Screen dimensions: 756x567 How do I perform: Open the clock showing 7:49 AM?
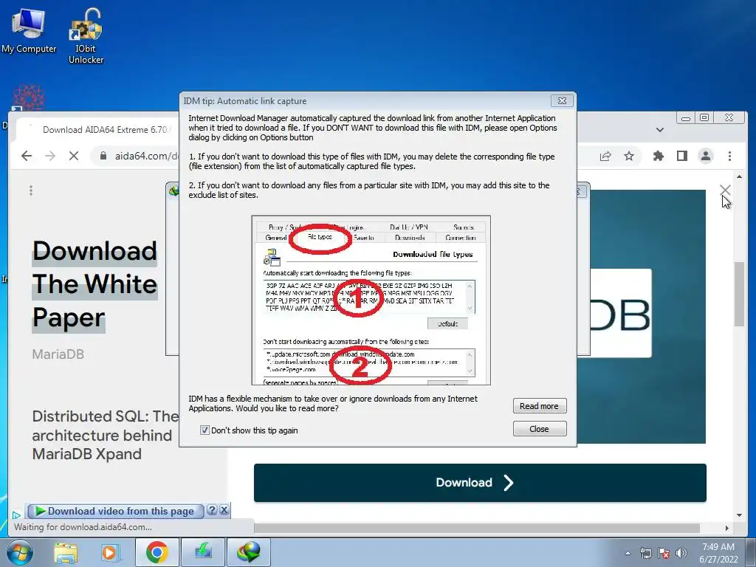click(718, 552)
